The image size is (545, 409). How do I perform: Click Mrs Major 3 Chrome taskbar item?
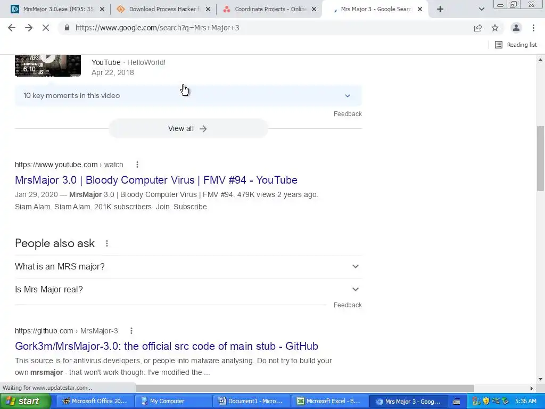[x=407, y=401]
